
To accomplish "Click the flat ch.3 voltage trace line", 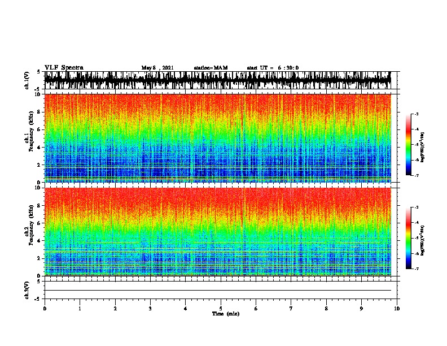I will click(217, 291).
